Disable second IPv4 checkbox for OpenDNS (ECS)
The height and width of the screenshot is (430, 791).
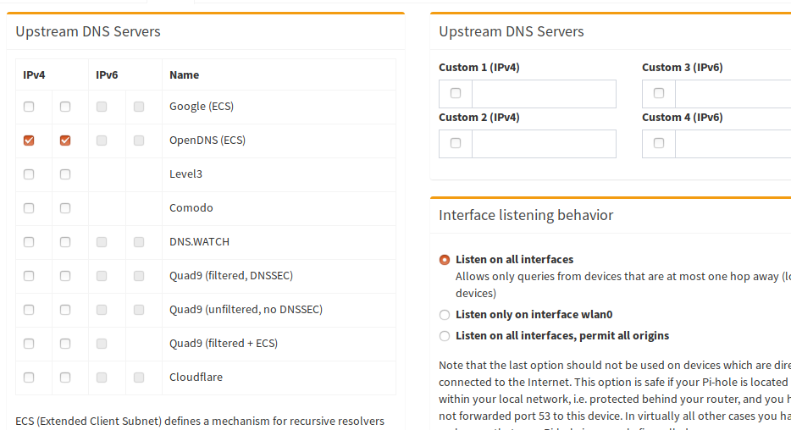(x=65, y=141)
